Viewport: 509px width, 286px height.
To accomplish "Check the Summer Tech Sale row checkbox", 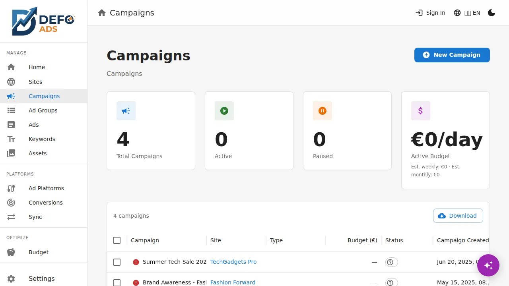I will pyautogui.click(x=117, y=262).
